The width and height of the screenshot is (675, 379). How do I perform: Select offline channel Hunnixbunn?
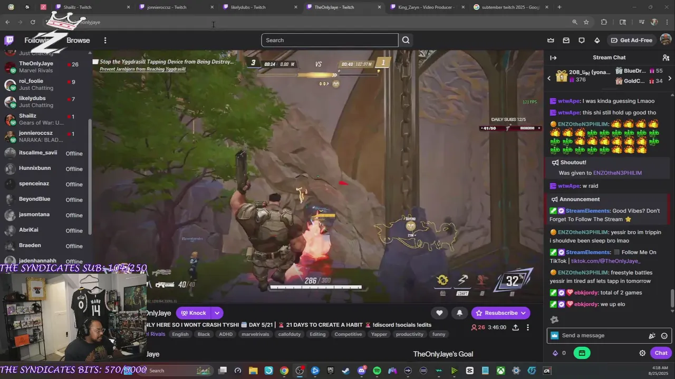point(46,168)
